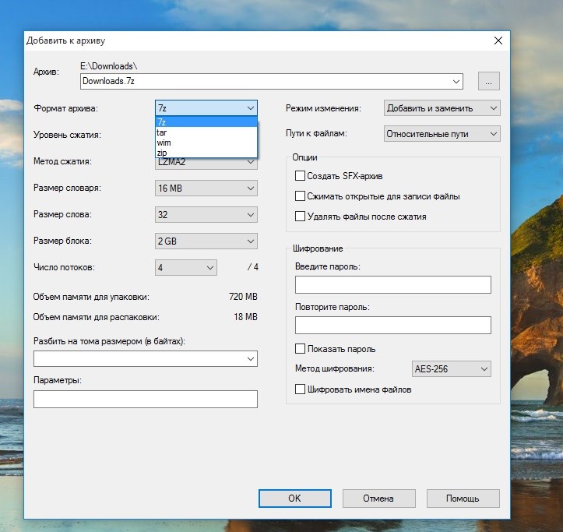Viewport: 563px width, 532px height.
Task: Pick zip from the archive format list
Action: (x=206, y=153)
